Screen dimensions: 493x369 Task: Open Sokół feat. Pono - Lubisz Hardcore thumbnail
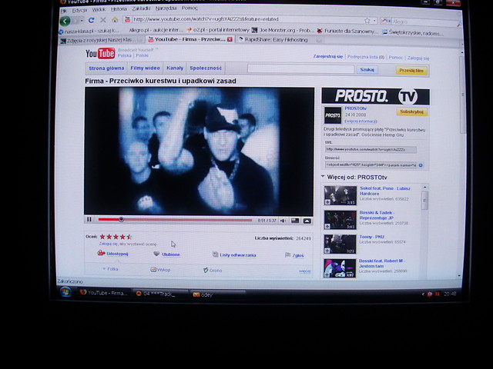tap(340, 195)
